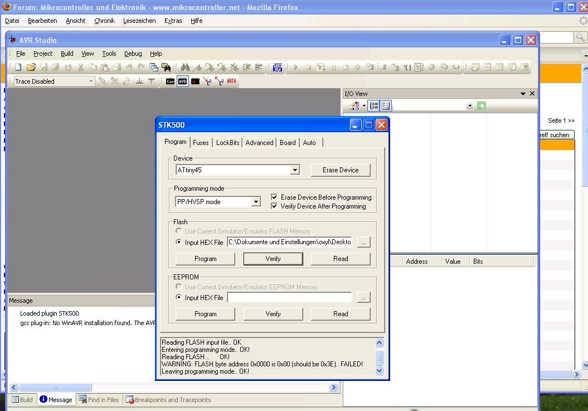Toggle Verify Device After Programming checkbox
This screenshot has width=588, height=411.
click(x=274, y=206)
